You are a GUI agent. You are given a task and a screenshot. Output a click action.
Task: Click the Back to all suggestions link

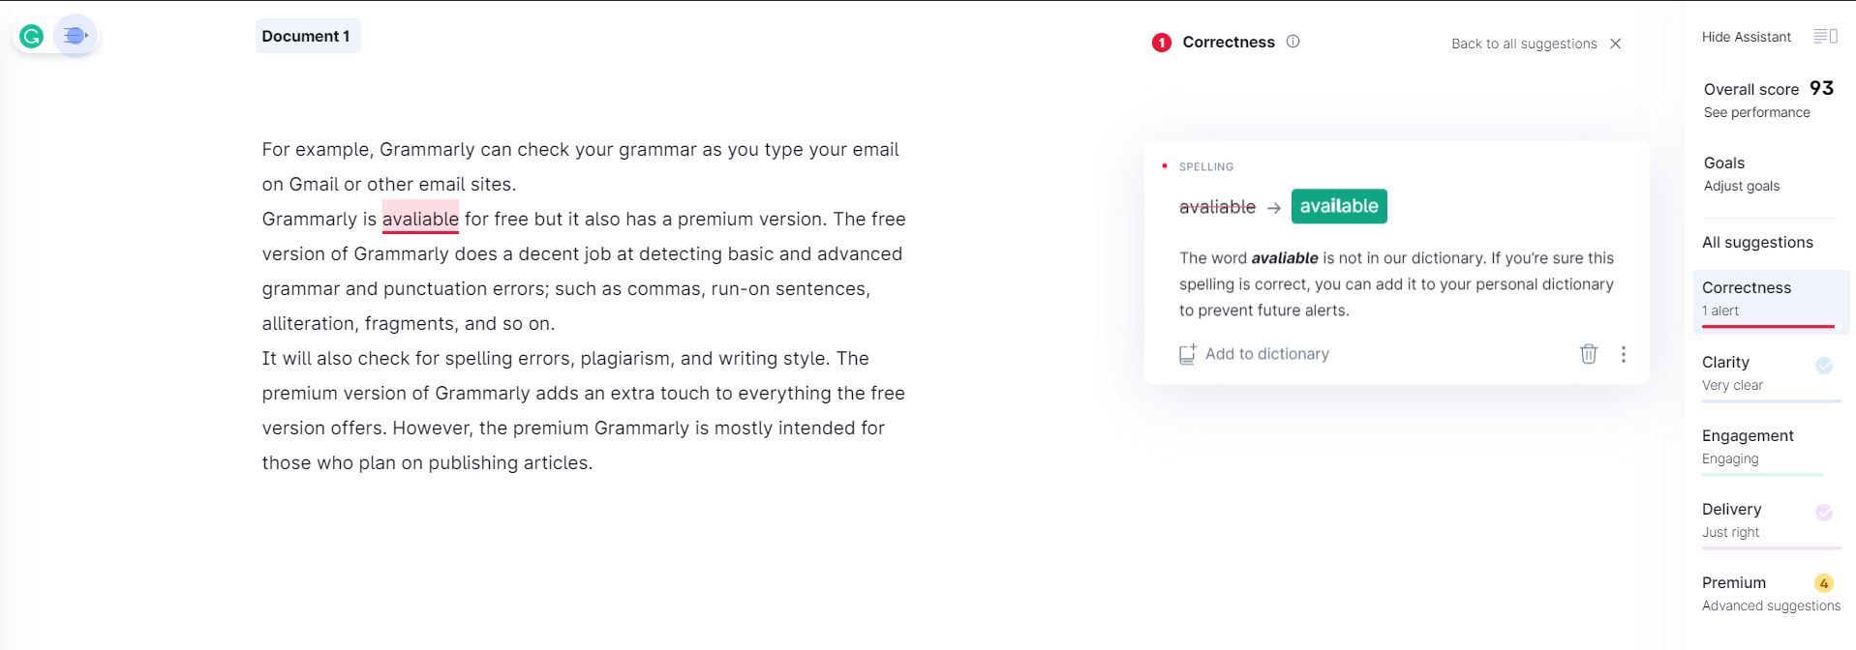coord(1524,44)
